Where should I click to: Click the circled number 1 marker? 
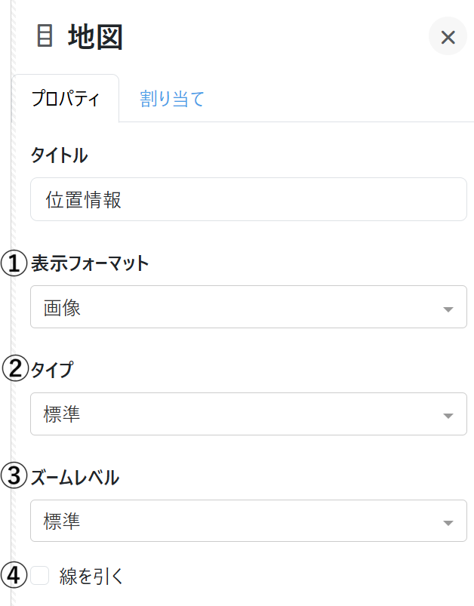click(x=14, y=264)
